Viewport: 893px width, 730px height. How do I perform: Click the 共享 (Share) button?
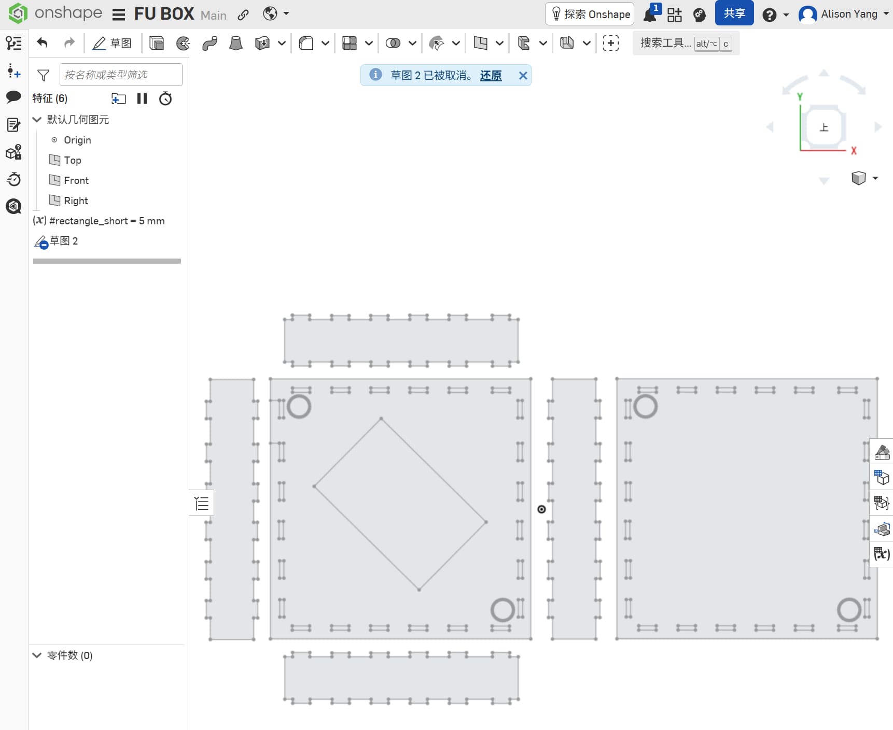pyautogui.click(x=734, y=13)
